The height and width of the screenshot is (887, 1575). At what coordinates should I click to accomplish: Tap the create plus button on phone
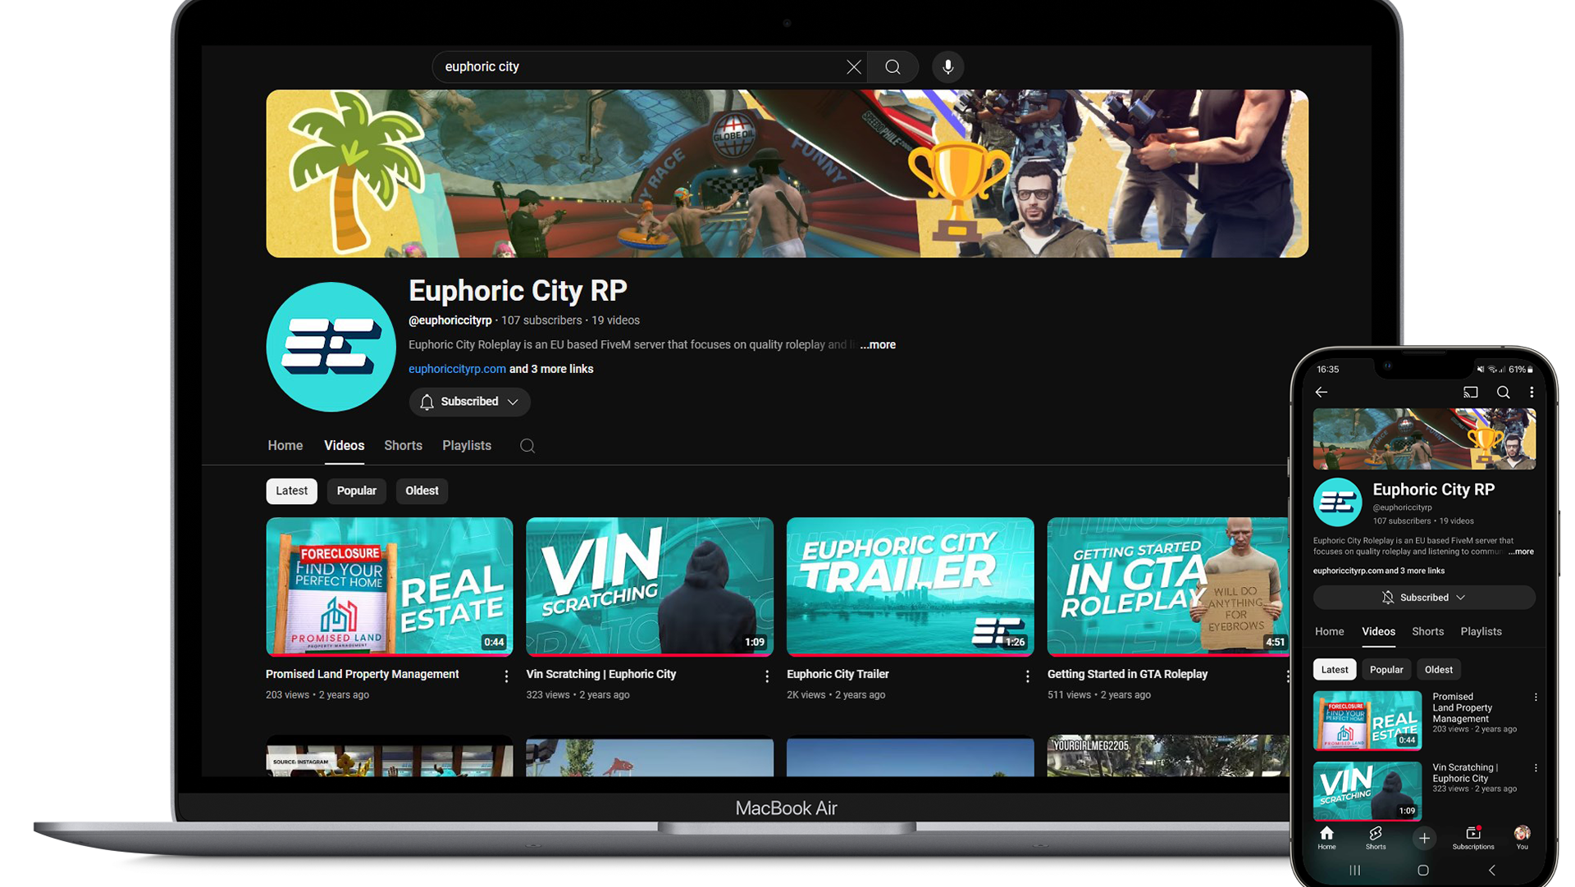1424,838
